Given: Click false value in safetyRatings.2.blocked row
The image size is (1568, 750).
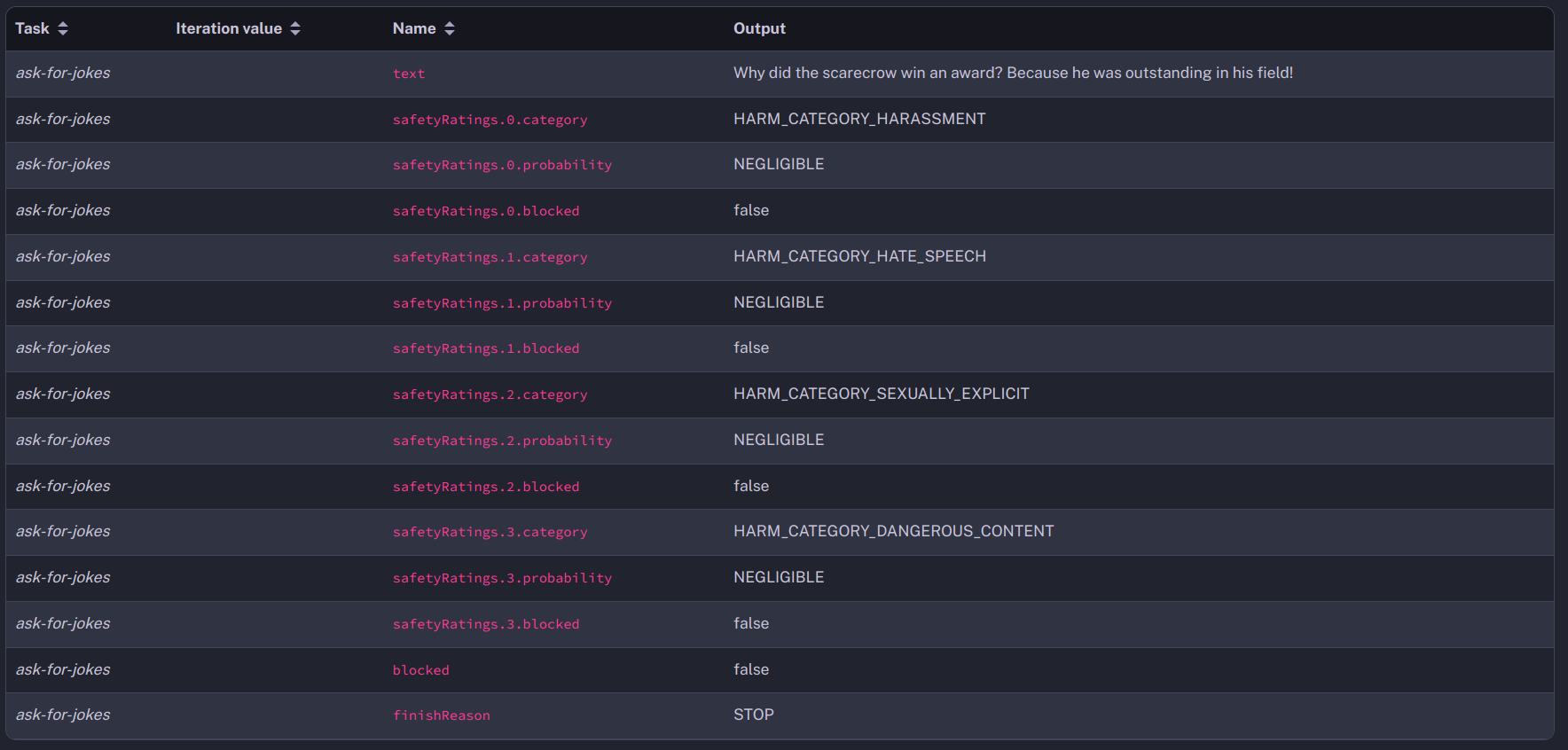Looking at the screenshot, I should coord(751,486).
